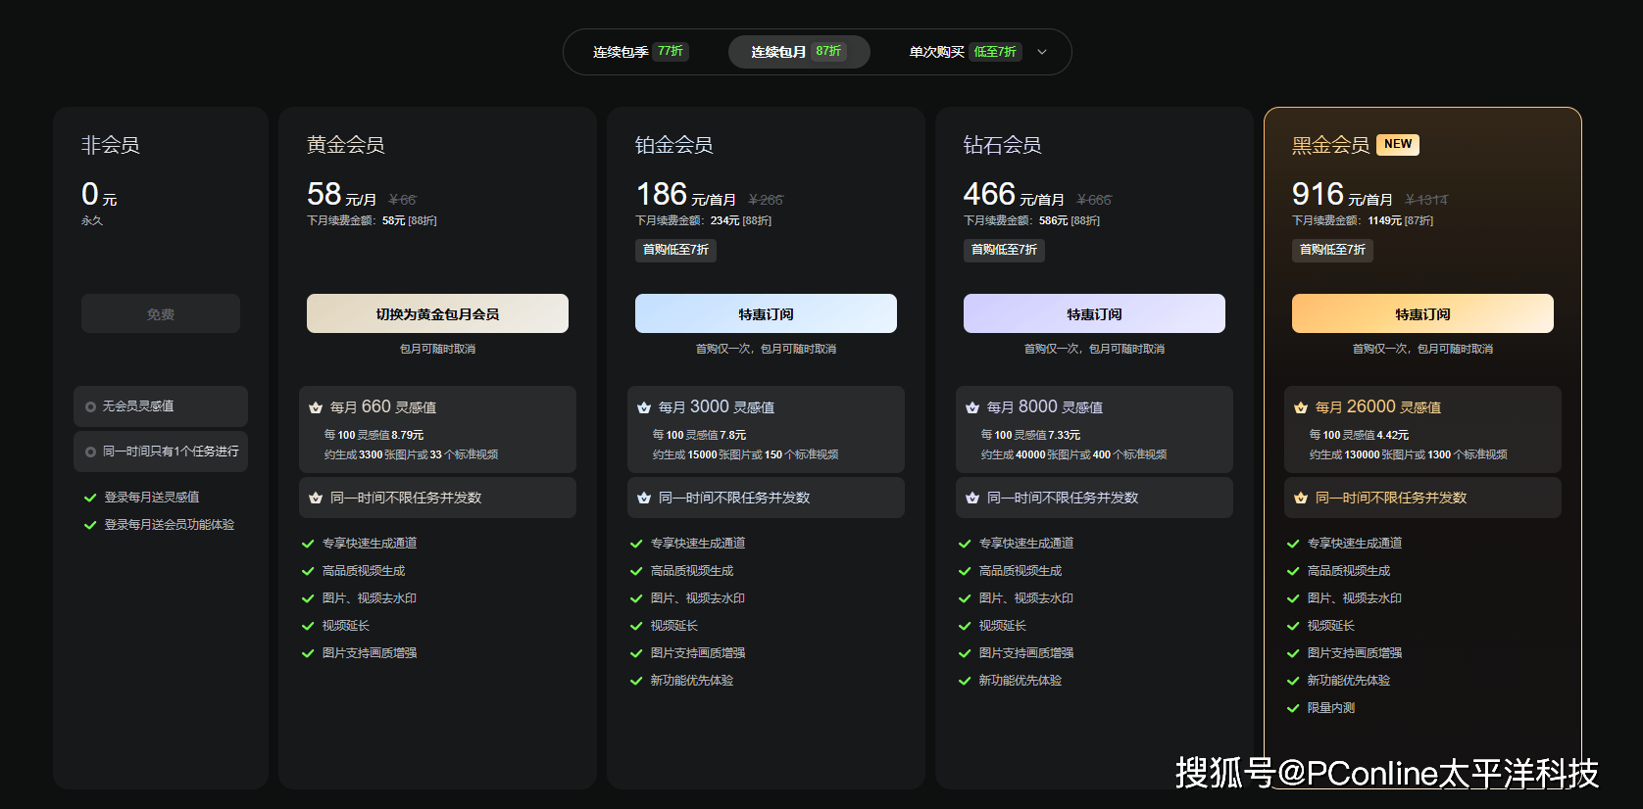Viewport: 1643px width, 809px height.
Task: Click crown icon beside 每月 3000 灵感值
Action: point(644,407)
